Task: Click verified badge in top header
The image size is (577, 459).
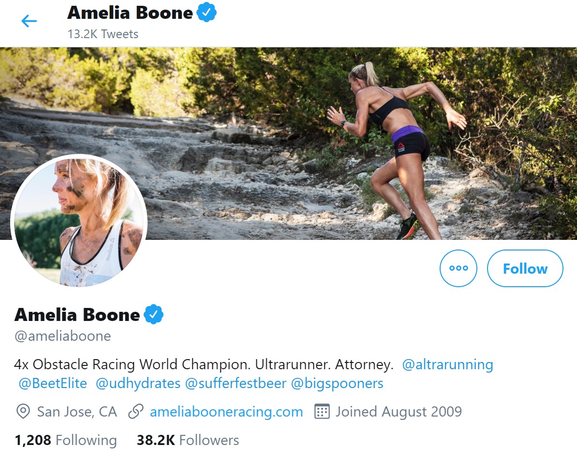Action: (207, 13)
